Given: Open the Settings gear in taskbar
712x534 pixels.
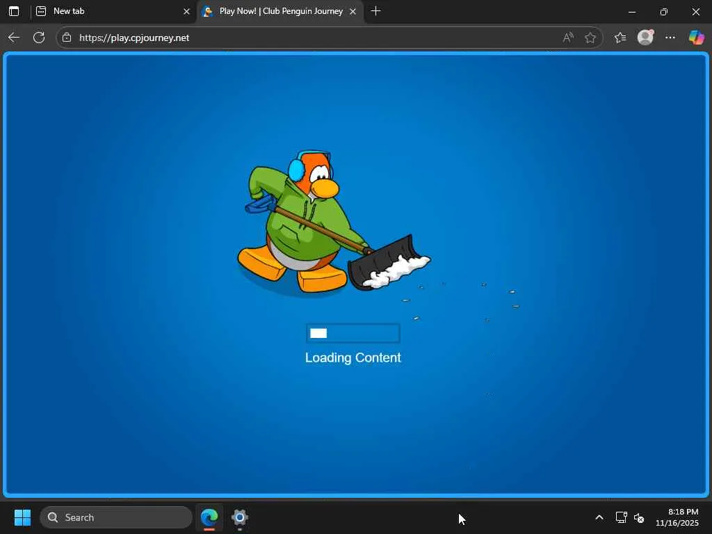Looking at the screenshot, I should click(240, 517).
